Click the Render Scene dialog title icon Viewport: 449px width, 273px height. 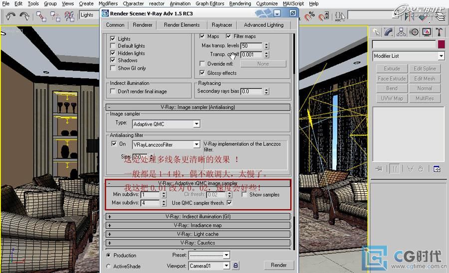(105, 13)
